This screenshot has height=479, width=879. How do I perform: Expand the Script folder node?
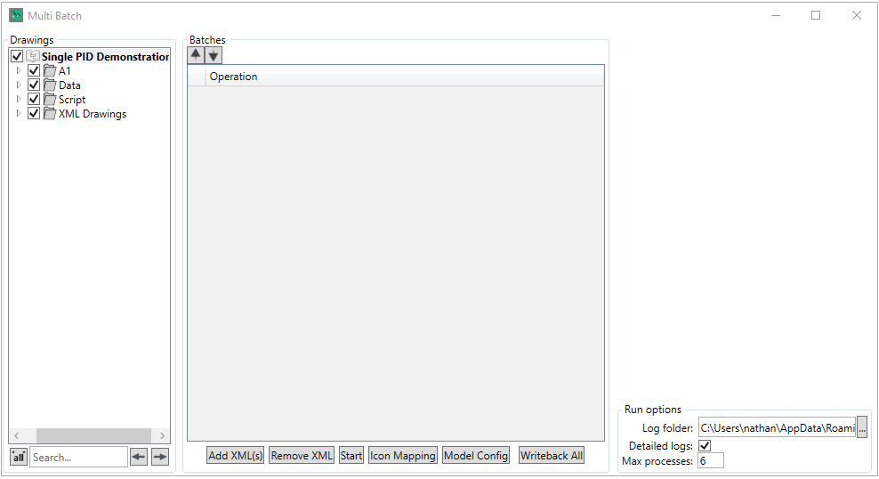tap(19, 100)
